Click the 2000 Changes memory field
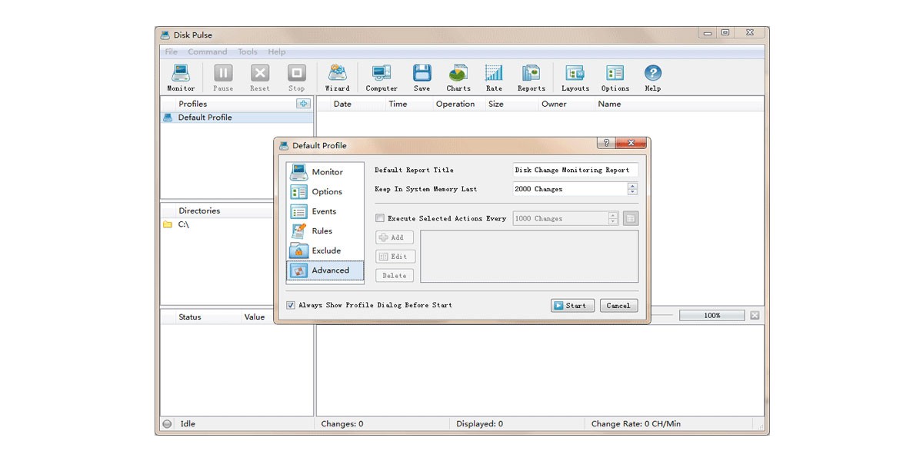This screenshot has height=461, width=923. tap(570, 189)
